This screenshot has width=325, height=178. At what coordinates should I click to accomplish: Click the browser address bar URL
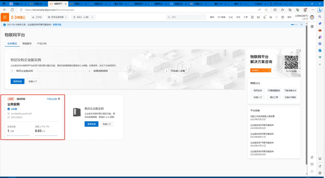(x=49, y=10)
